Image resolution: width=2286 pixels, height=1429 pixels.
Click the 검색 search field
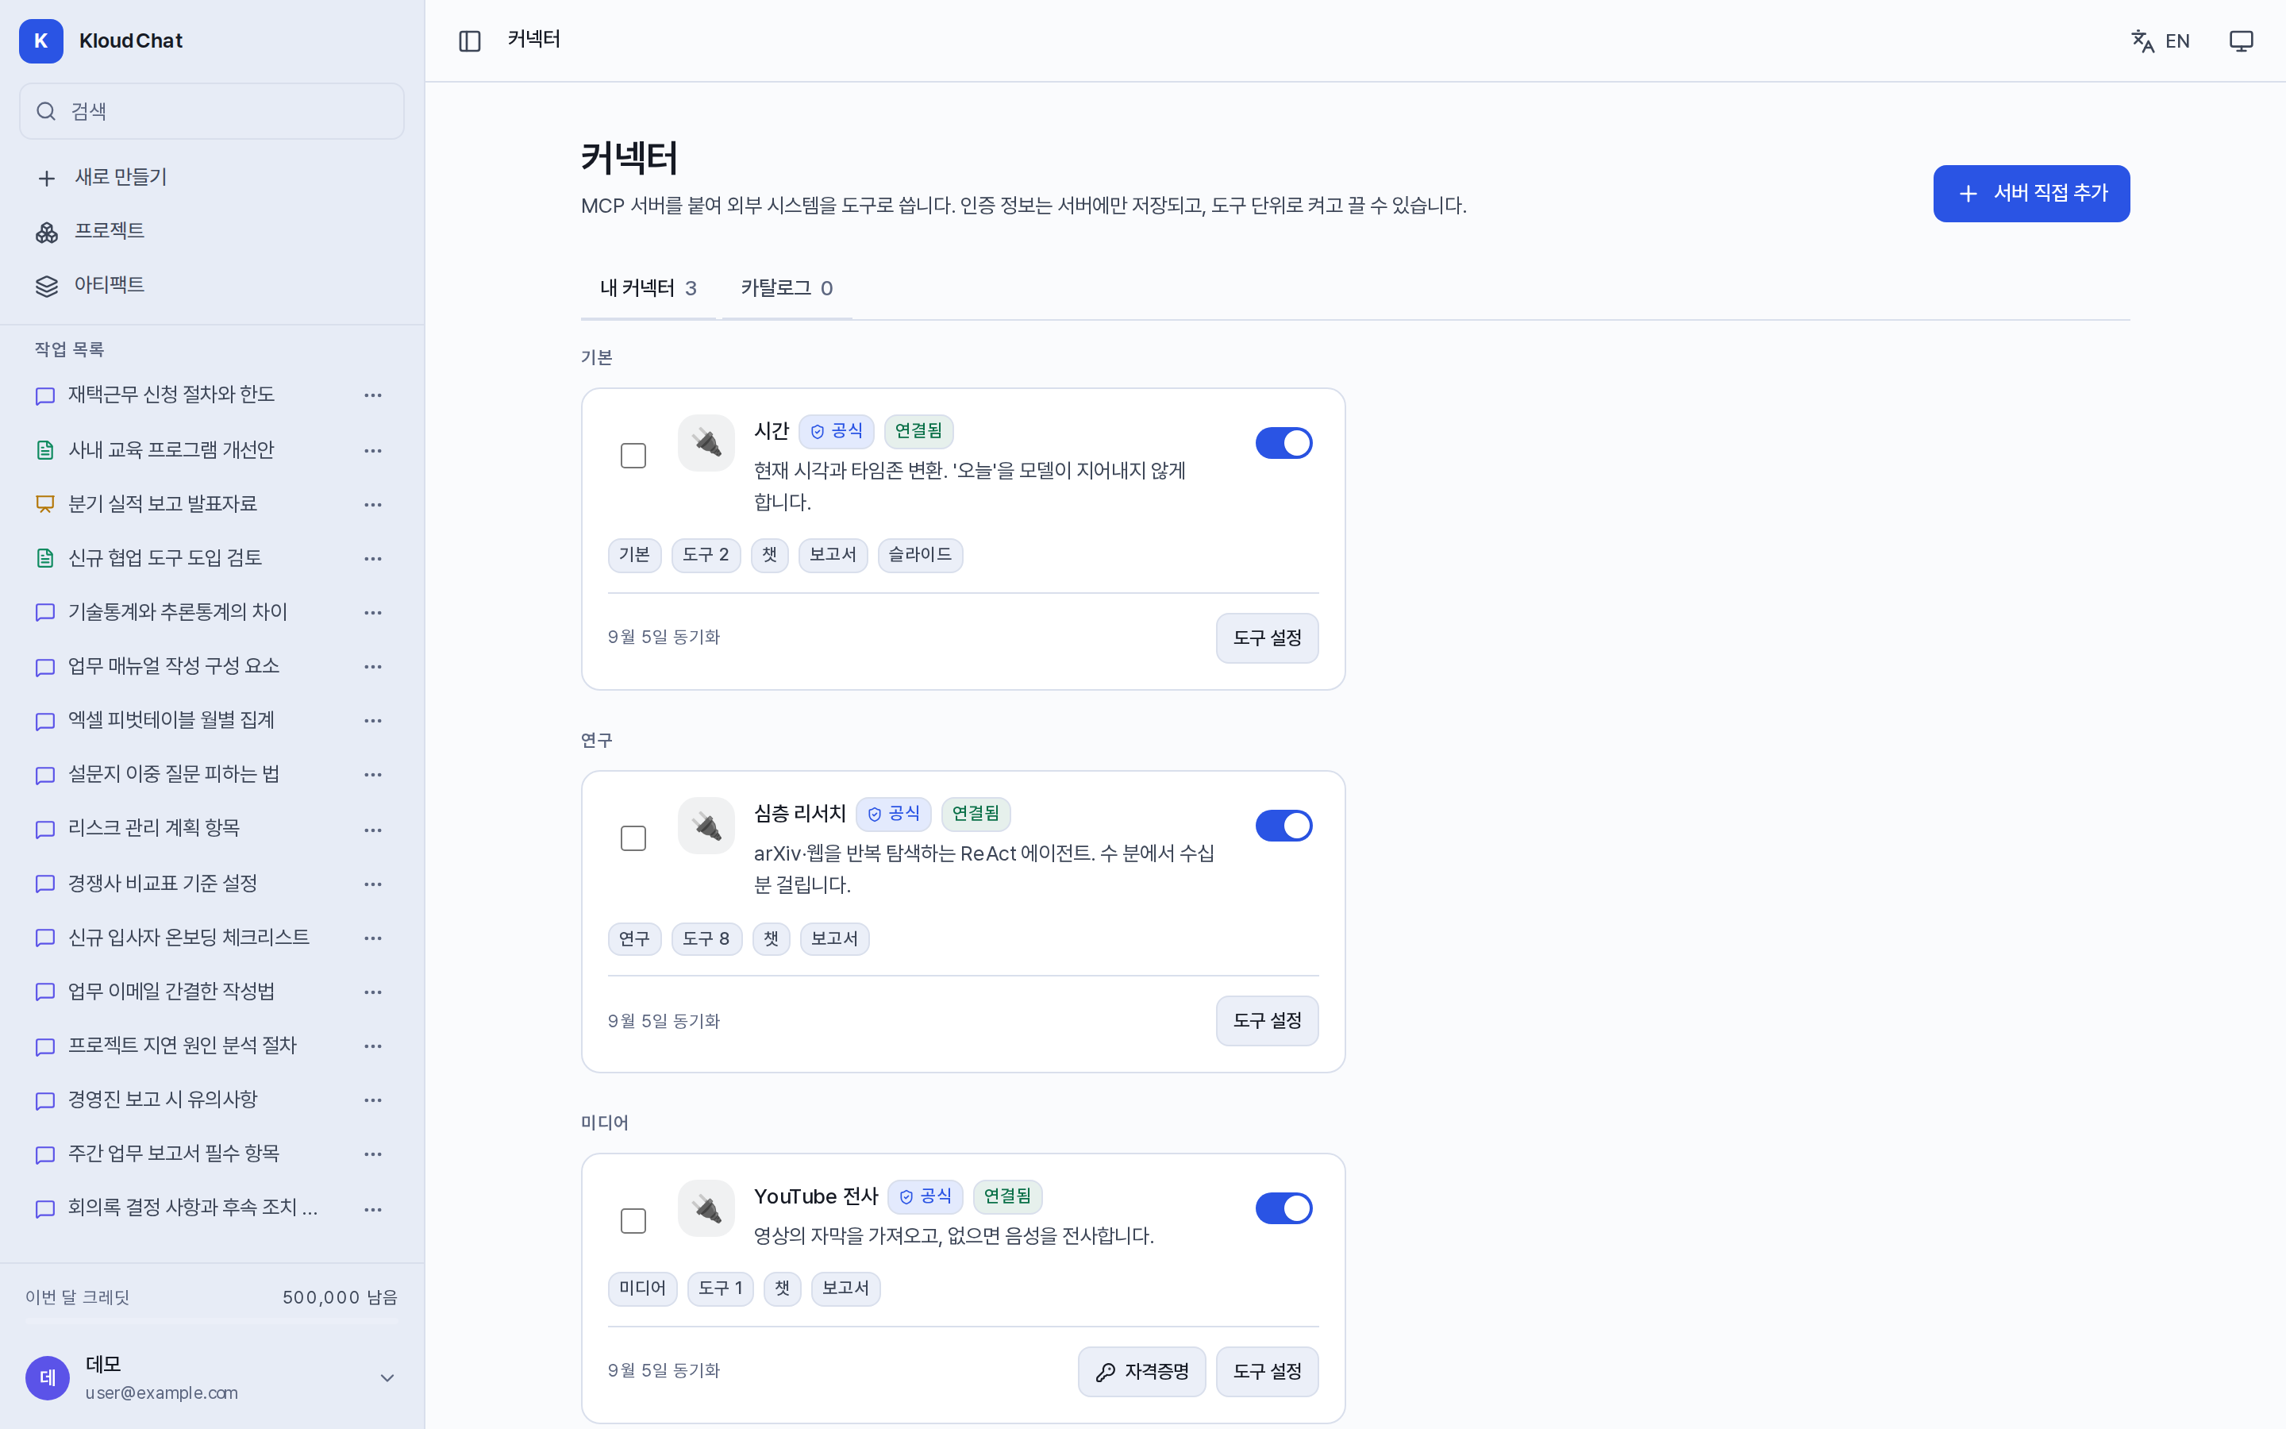212,111
